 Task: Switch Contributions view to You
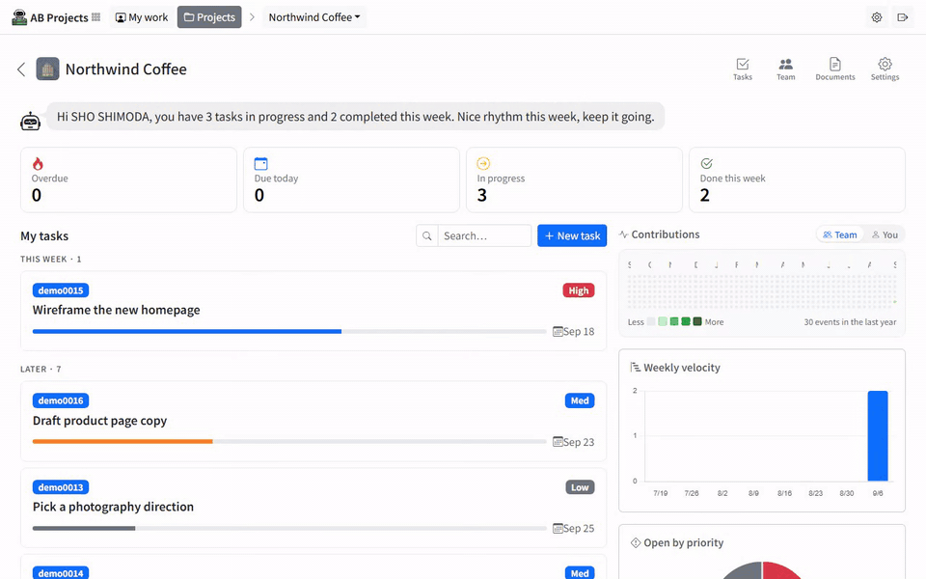point(885,234)
